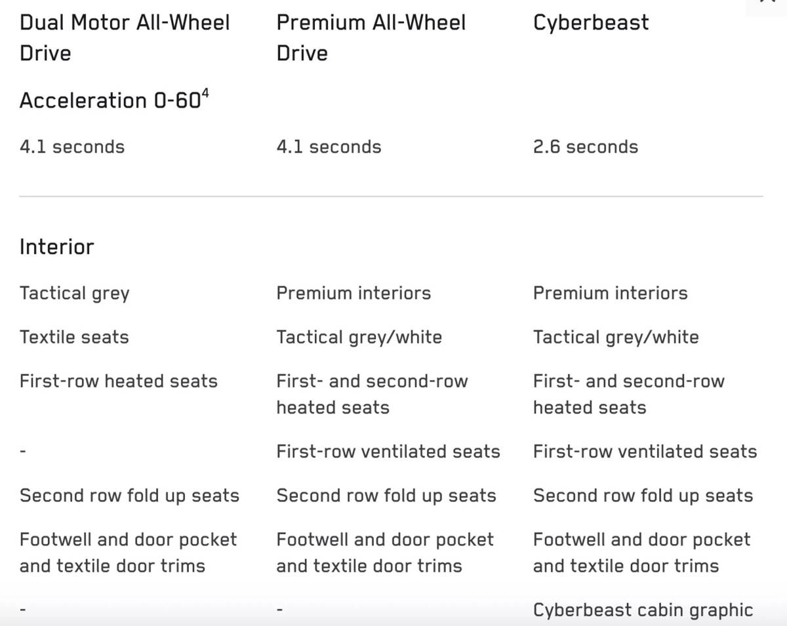Click First- and second-row heated seats under Premium All-Wheel Drive

[x=372, y=394]
